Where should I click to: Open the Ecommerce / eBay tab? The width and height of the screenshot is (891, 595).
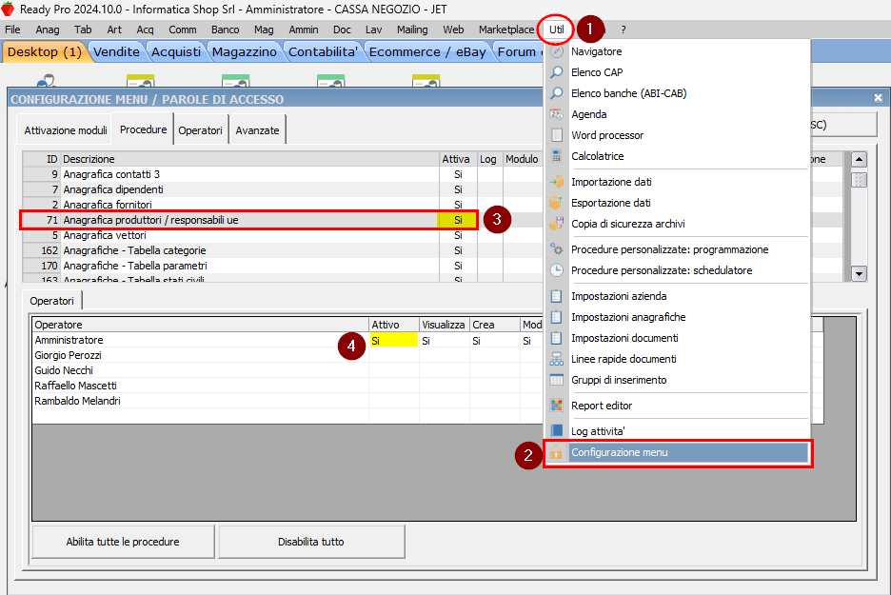tap(427, 51)
